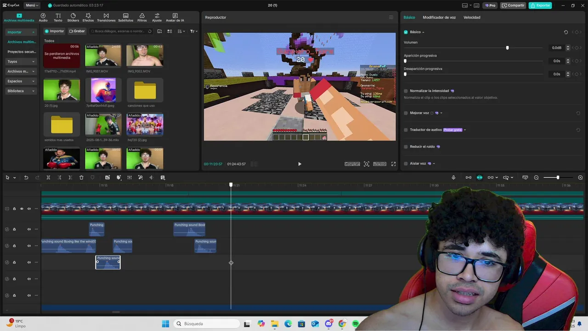This screenshot has width=588, height=331.
Task: Click the snapshot frame icon next to Completa
Action: pos(367,164)
